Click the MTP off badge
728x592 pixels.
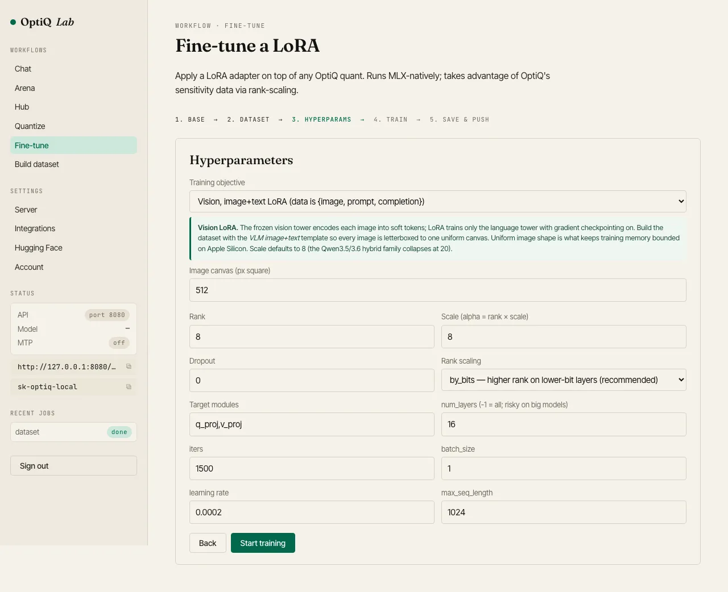click(119, 343)
